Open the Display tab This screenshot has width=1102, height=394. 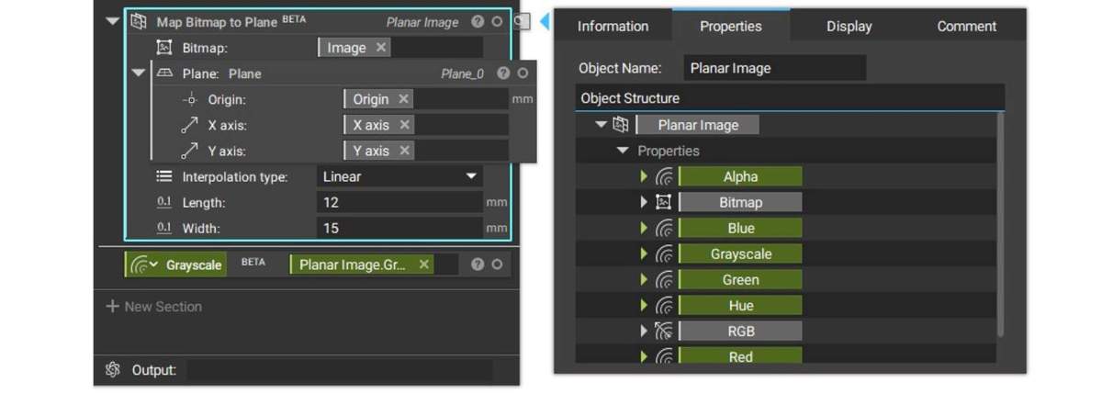coord(849,26)
